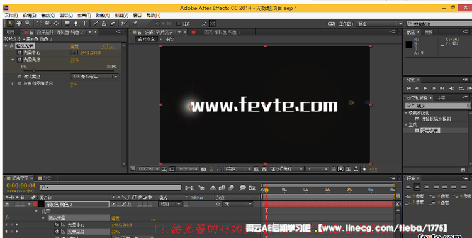The height and width of the screenshot is (238, 472).
Task: Select the Clone Stamp tool
Action: 104,23
